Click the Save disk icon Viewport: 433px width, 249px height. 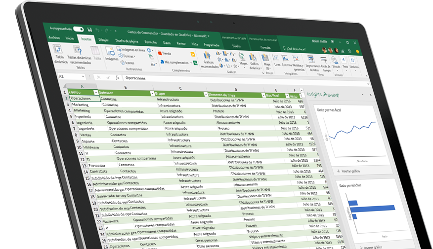89,30
